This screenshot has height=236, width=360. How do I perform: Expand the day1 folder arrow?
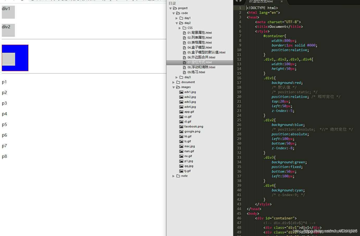177,18
